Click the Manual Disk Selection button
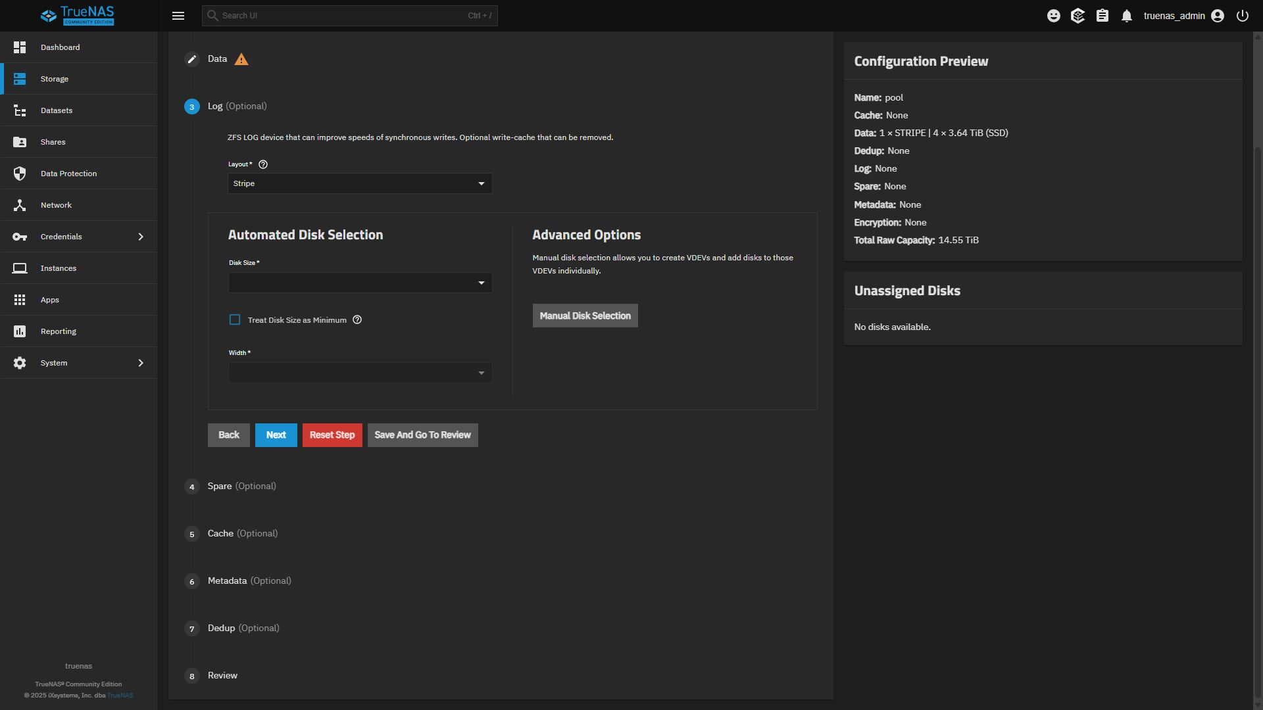This screenshot has height=710, width=1263. (x=585, y=316)
